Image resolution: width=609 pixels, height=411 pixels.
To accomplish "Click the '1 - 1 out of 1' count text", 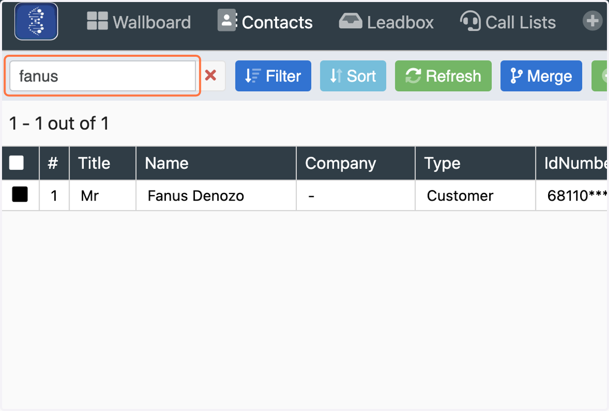I will pyautogui.click(x=59, y=123).
